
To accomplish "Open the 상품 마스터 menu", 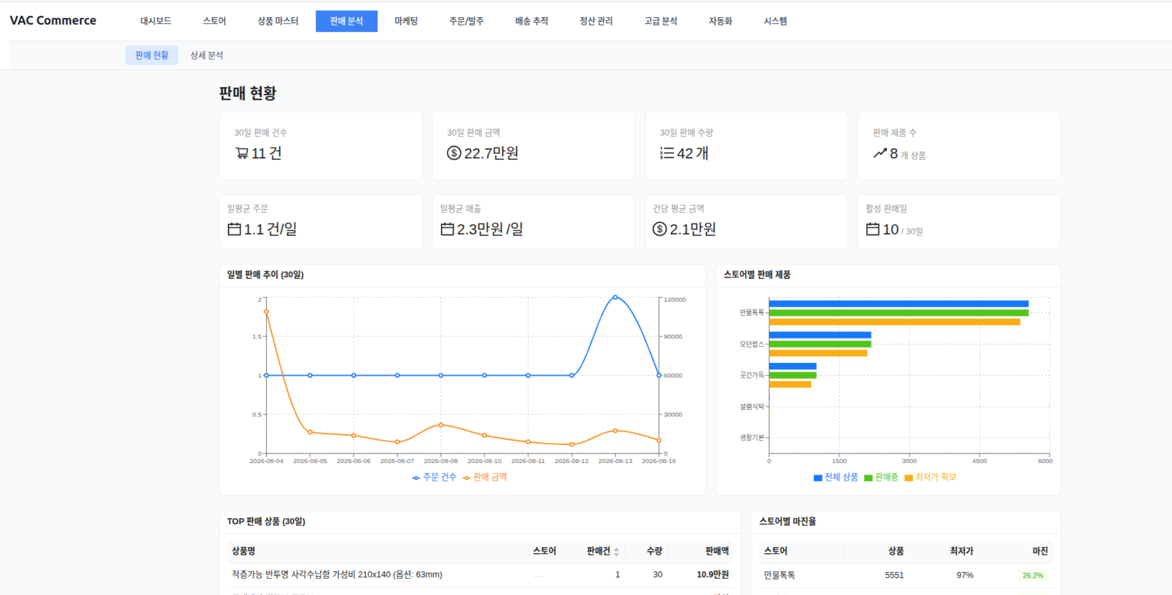I will point(278,21).
